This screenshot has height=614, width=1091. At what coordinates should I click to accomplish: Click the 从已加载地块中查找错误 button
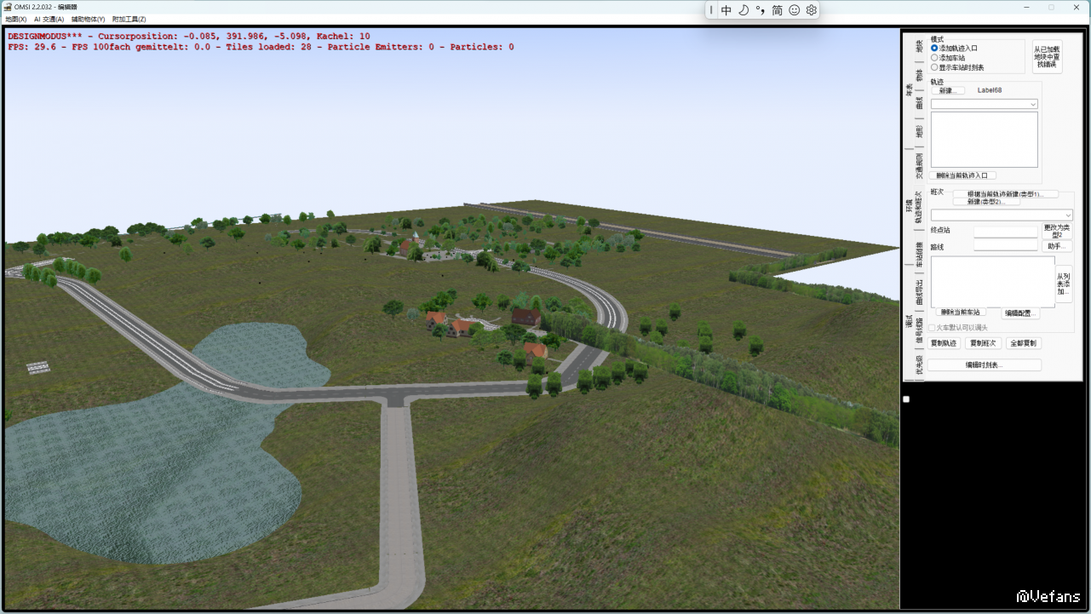pyautogui.click(x=1047, y=57)
